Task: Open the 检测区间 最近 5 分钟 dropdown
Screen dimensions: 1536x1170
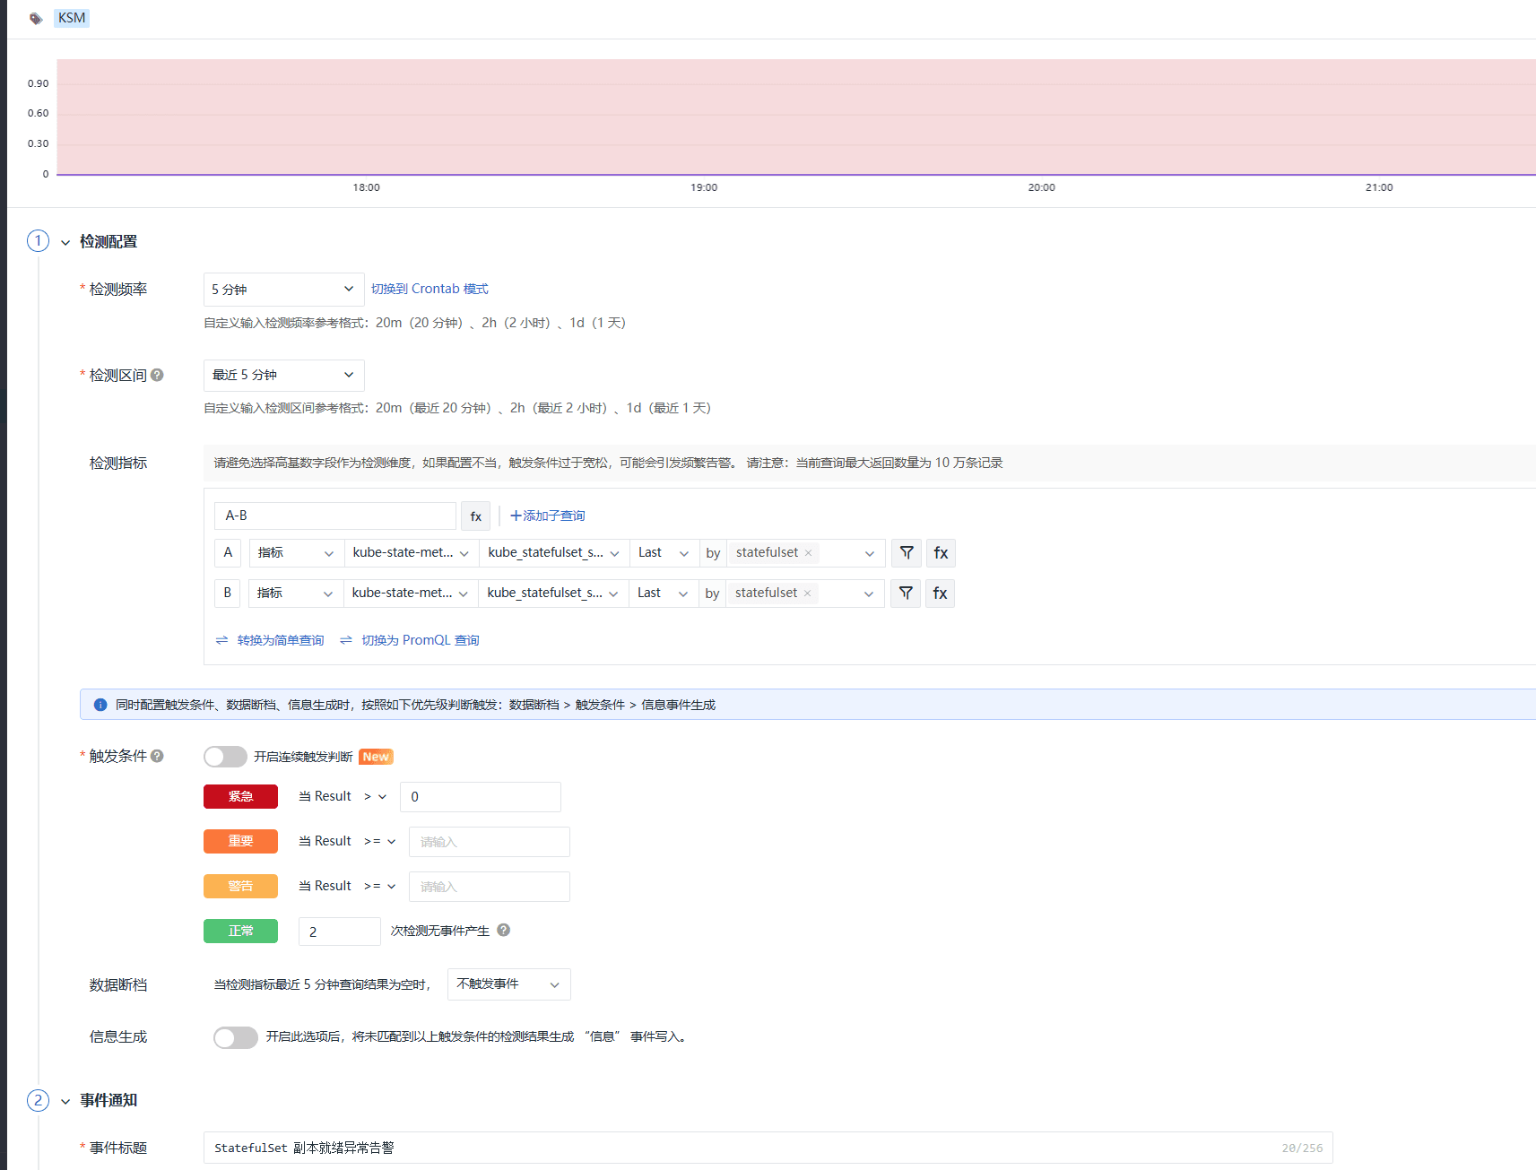Action: click(283, 376)
